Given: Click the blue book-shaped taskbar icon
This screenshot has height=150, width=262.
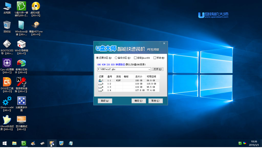Looking at the screenshot, I should pos(71,143).
